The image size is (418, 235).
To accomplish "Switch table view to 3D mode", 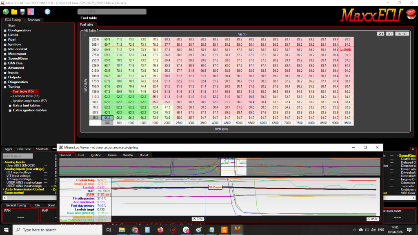I will [x=389, y=34].
